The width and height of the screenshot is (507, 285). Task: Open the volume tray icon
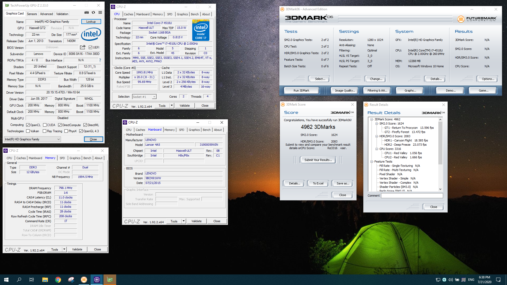[x=450, y=280]
